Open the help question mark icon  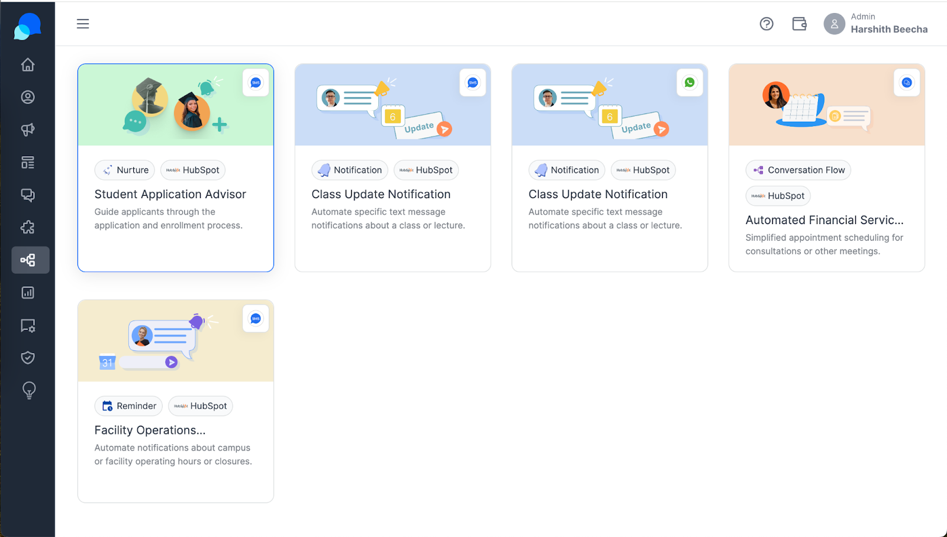point(766,24)
